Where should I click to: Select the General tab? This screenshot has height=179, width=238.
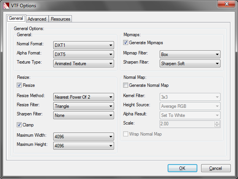tap(16, 18)
